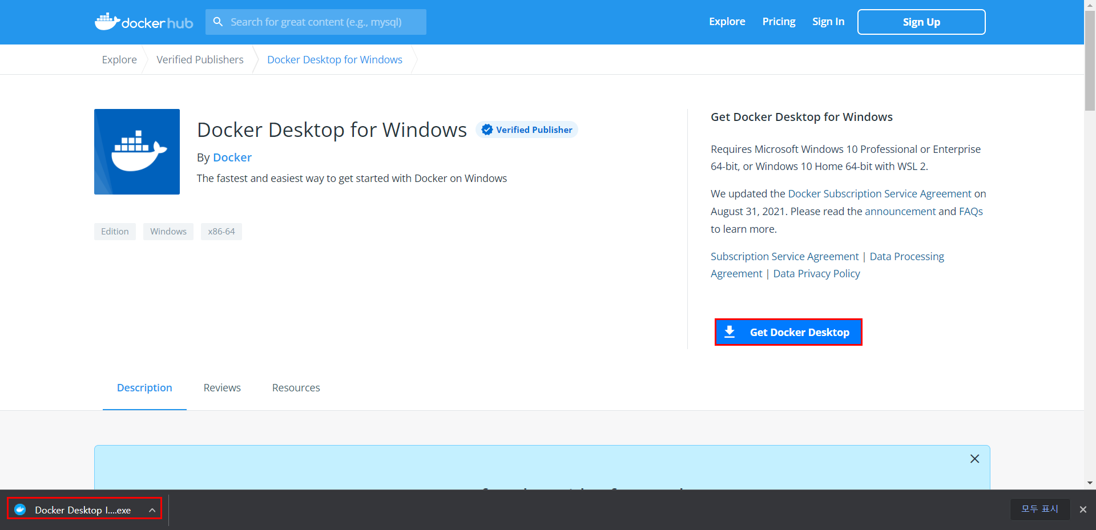
Task: Click the page vertical scrollbar thumb
Action: (x=1090, y=61)
